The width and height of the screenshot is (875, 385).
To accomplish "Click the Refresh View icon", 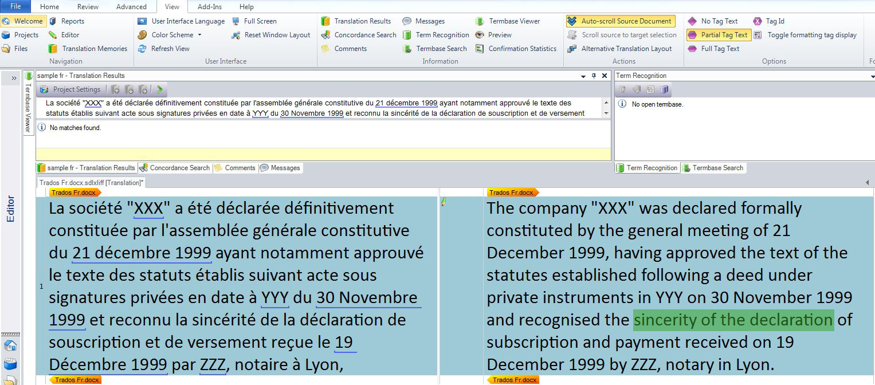I will (143, 49).
